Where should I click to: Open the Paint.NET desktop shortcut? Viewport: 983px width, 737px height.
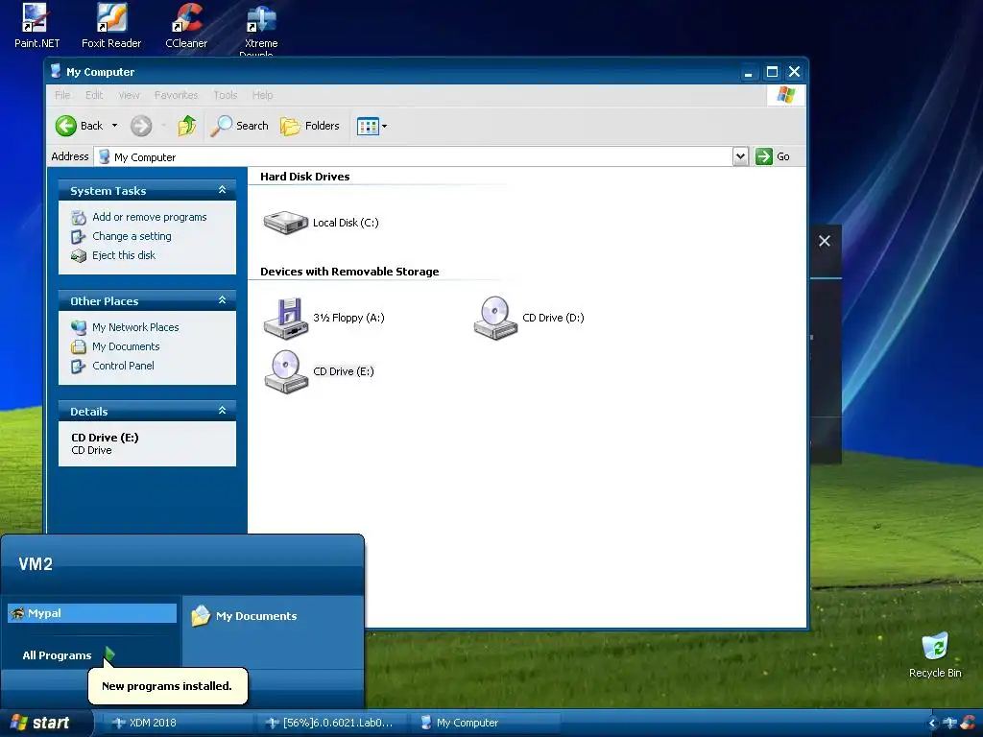click(36, 26)
